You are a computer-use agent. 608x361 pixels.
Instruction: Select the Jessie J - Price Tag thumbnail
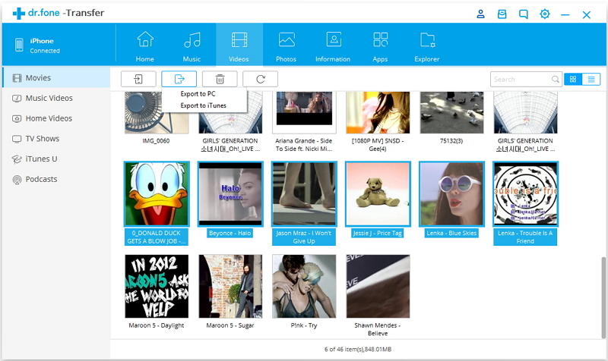[x=378, y=194]
